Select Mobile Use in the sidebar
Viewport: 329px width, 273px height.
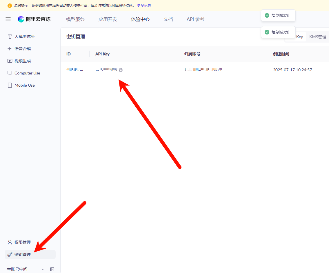click(24, 85)
